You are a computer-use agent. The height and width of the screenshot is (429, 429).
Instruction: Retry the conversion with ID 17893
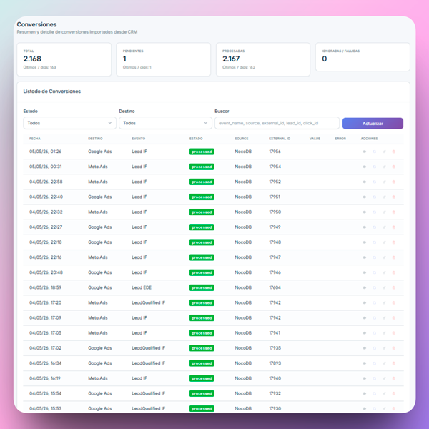[374, 363]
